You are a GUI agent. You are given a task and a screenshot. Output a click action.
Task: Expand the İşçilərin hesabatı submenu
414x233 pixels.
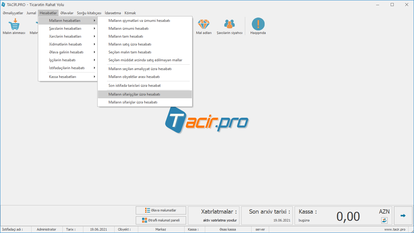click(x=62, y=60)
